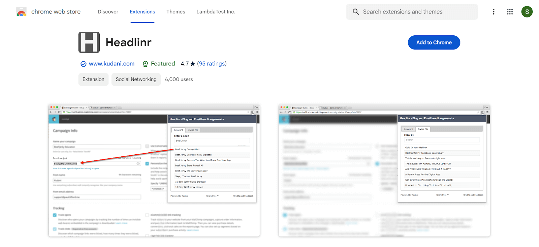Click the Featured label text
The height and width of the screenshot is (247, 539).
163,64
